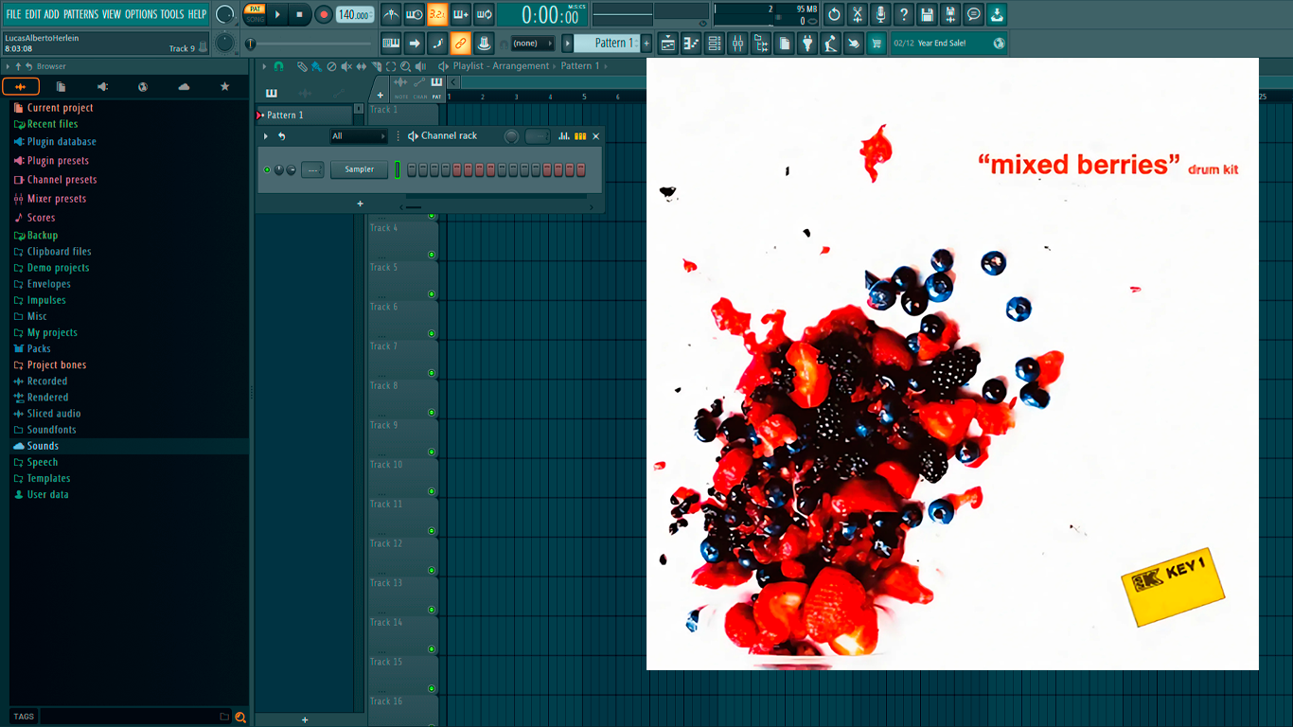The height and width of the screenshot is (727, 1293).
Task: Open the FILE menu
Action: (13, 14)
